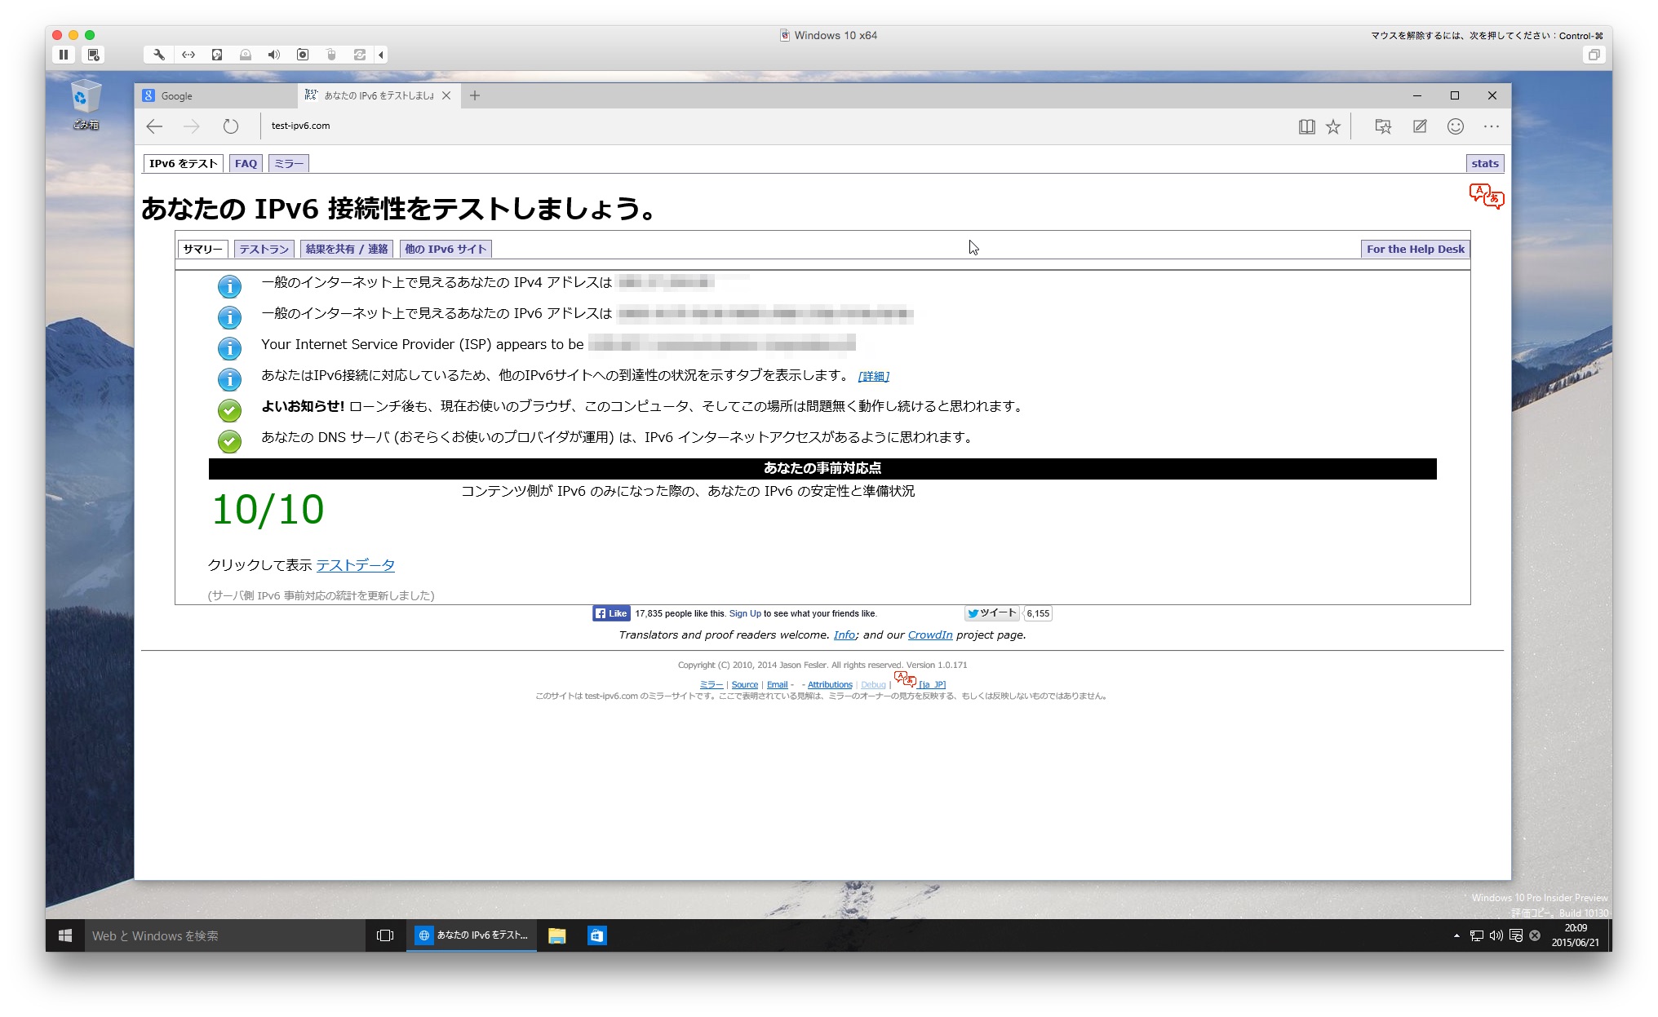This screenshot has height=1017, width=1658.
Task: Click the camera device icon in VM toolbar
Action: tap(303, 55)
